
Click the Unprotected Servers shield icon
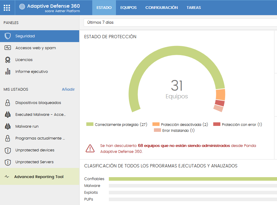[x=8, y=162]
